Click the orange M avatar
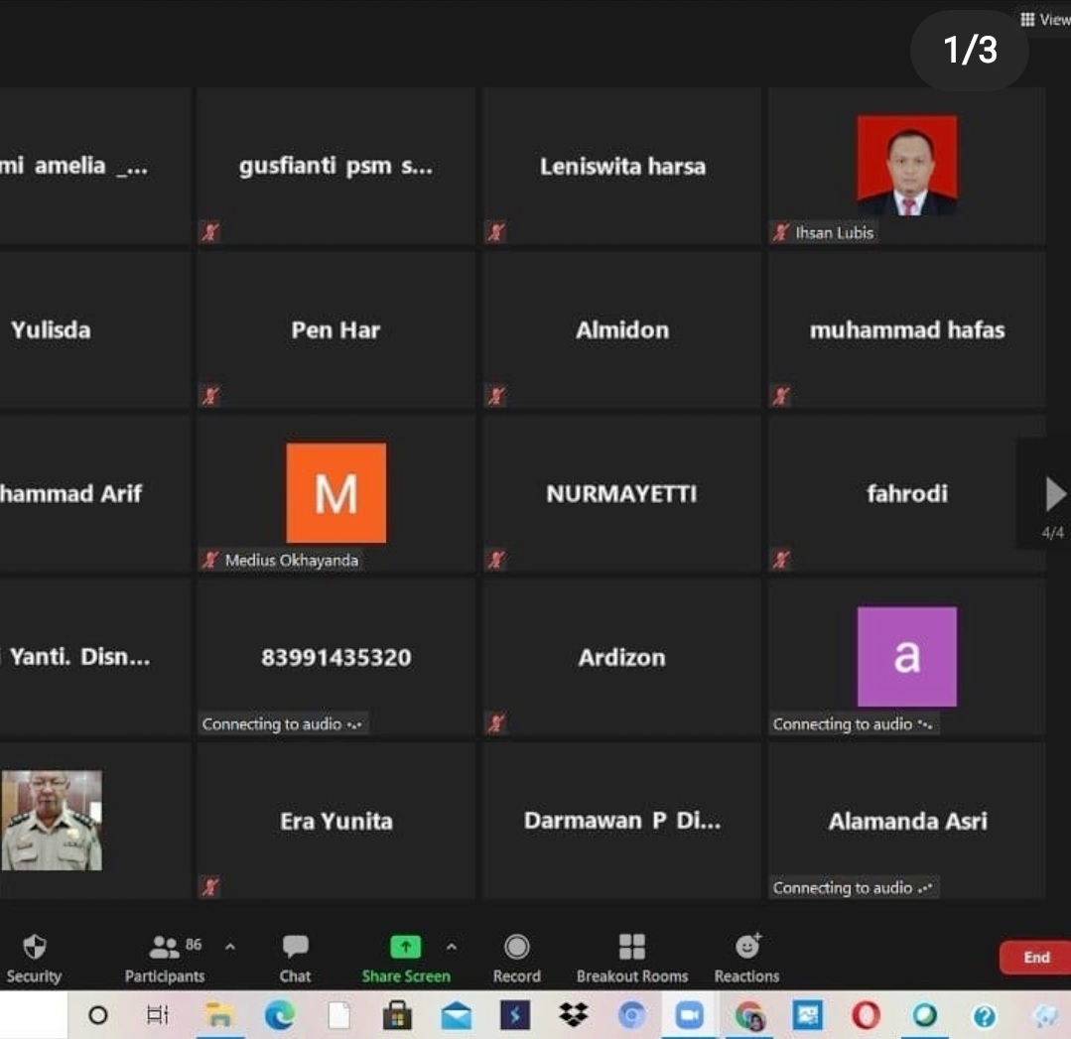The height and width of the screenshot is (1039, 1071). pyautogui.click(x=335, y=493)
